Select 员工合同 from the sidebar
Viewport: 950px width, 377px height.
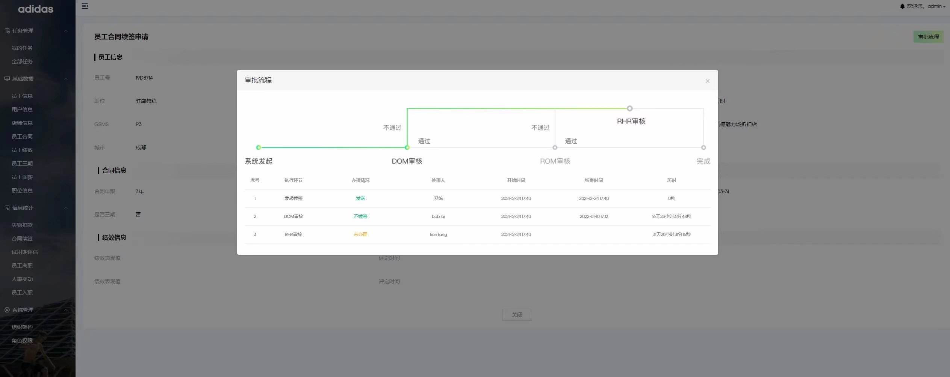(x=22, y=137)
